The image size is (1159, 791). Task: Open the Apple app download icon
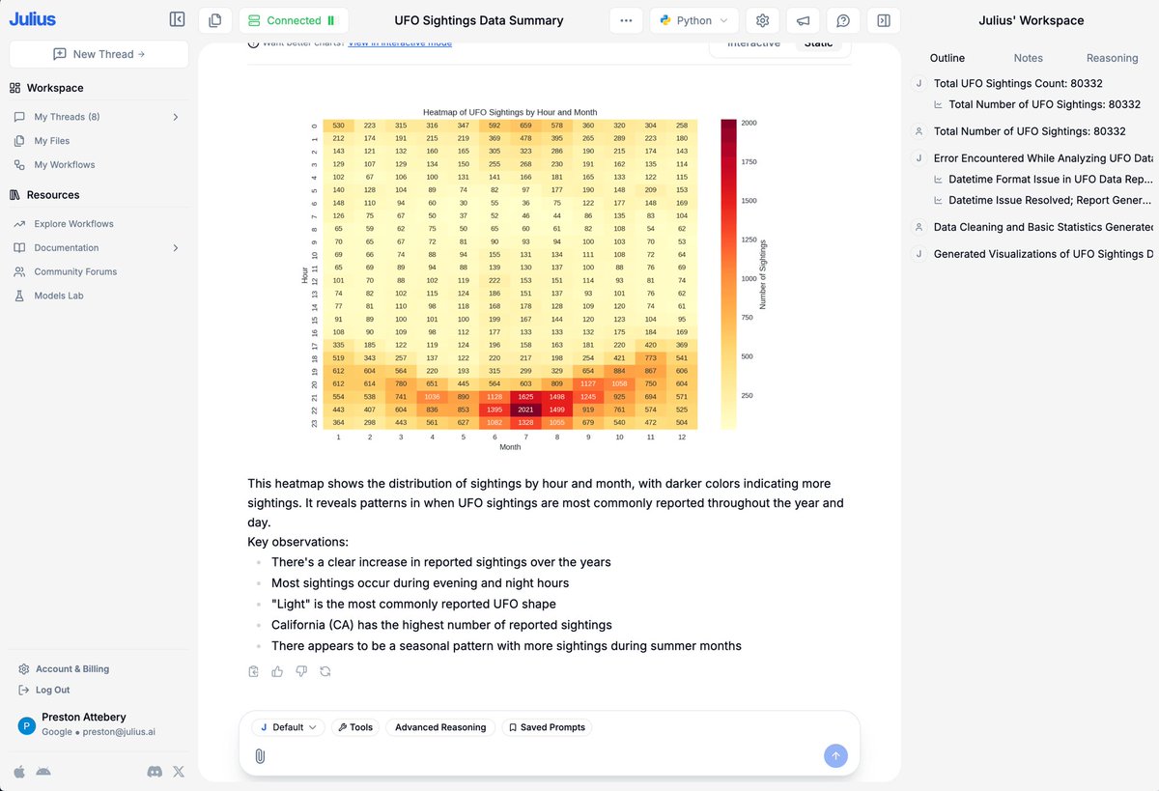19,772
